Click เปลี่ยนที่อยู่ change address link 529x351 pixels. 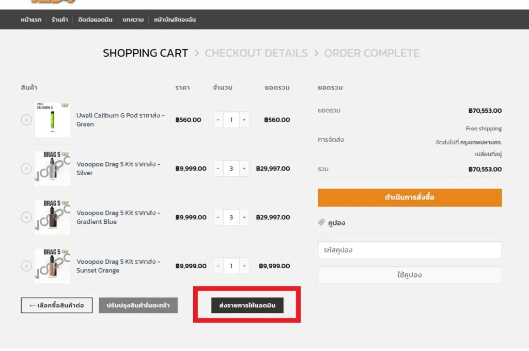click(x=488, y=154)
